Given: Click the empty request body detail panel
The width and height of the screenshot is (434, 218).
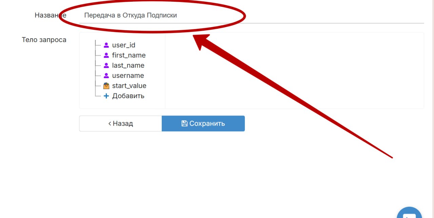Looking at the screenshot, I should pos(294,70).
